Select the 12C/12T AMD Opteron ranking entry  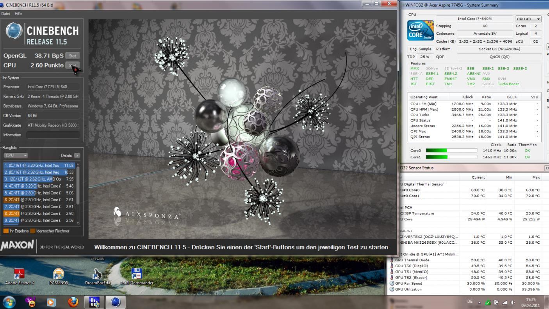pos(39,179)
